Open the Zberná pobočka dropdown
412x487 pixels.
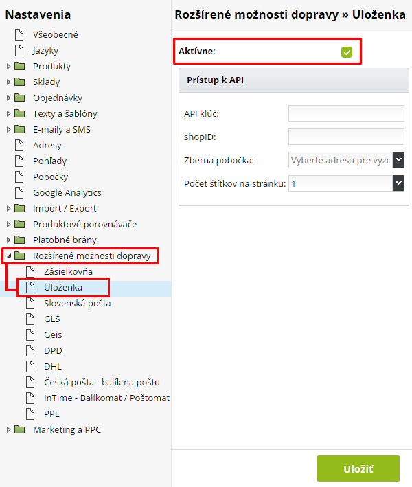398,160
